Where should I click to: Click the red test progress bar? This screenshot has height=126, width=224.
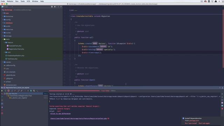pos(74,91)
